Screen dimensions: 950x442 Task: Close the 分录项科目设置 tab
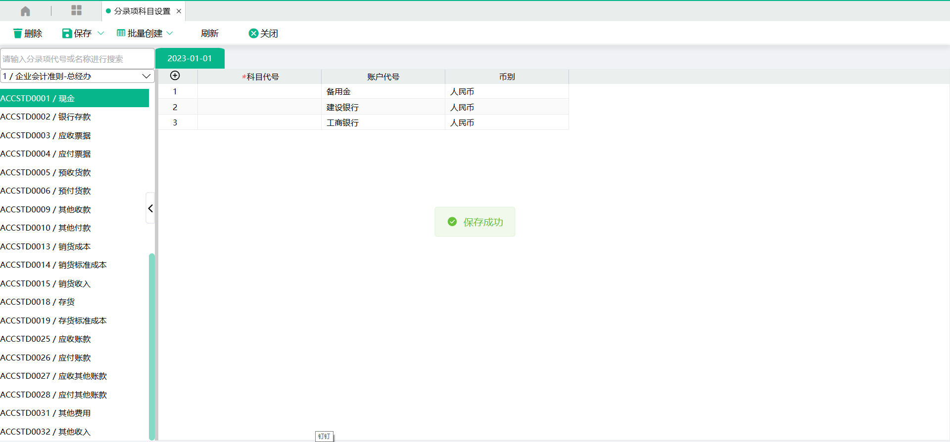coord(179,11)
